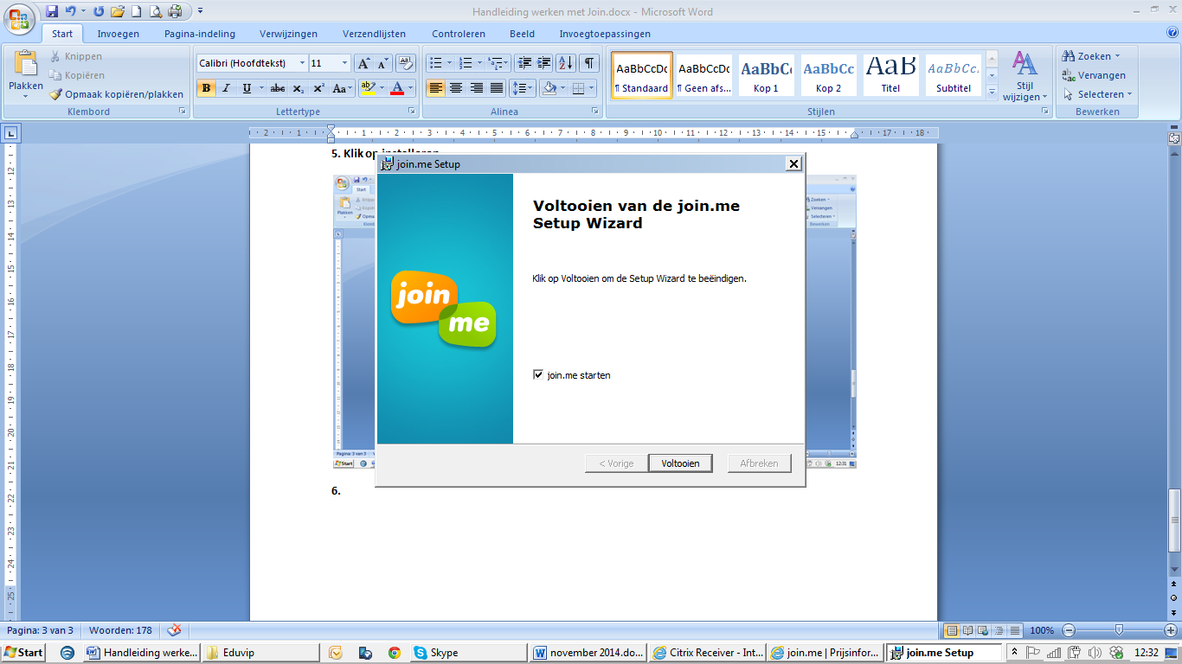
Task: Open print preview from the quick access toolbar
Action: click(156, 11)
